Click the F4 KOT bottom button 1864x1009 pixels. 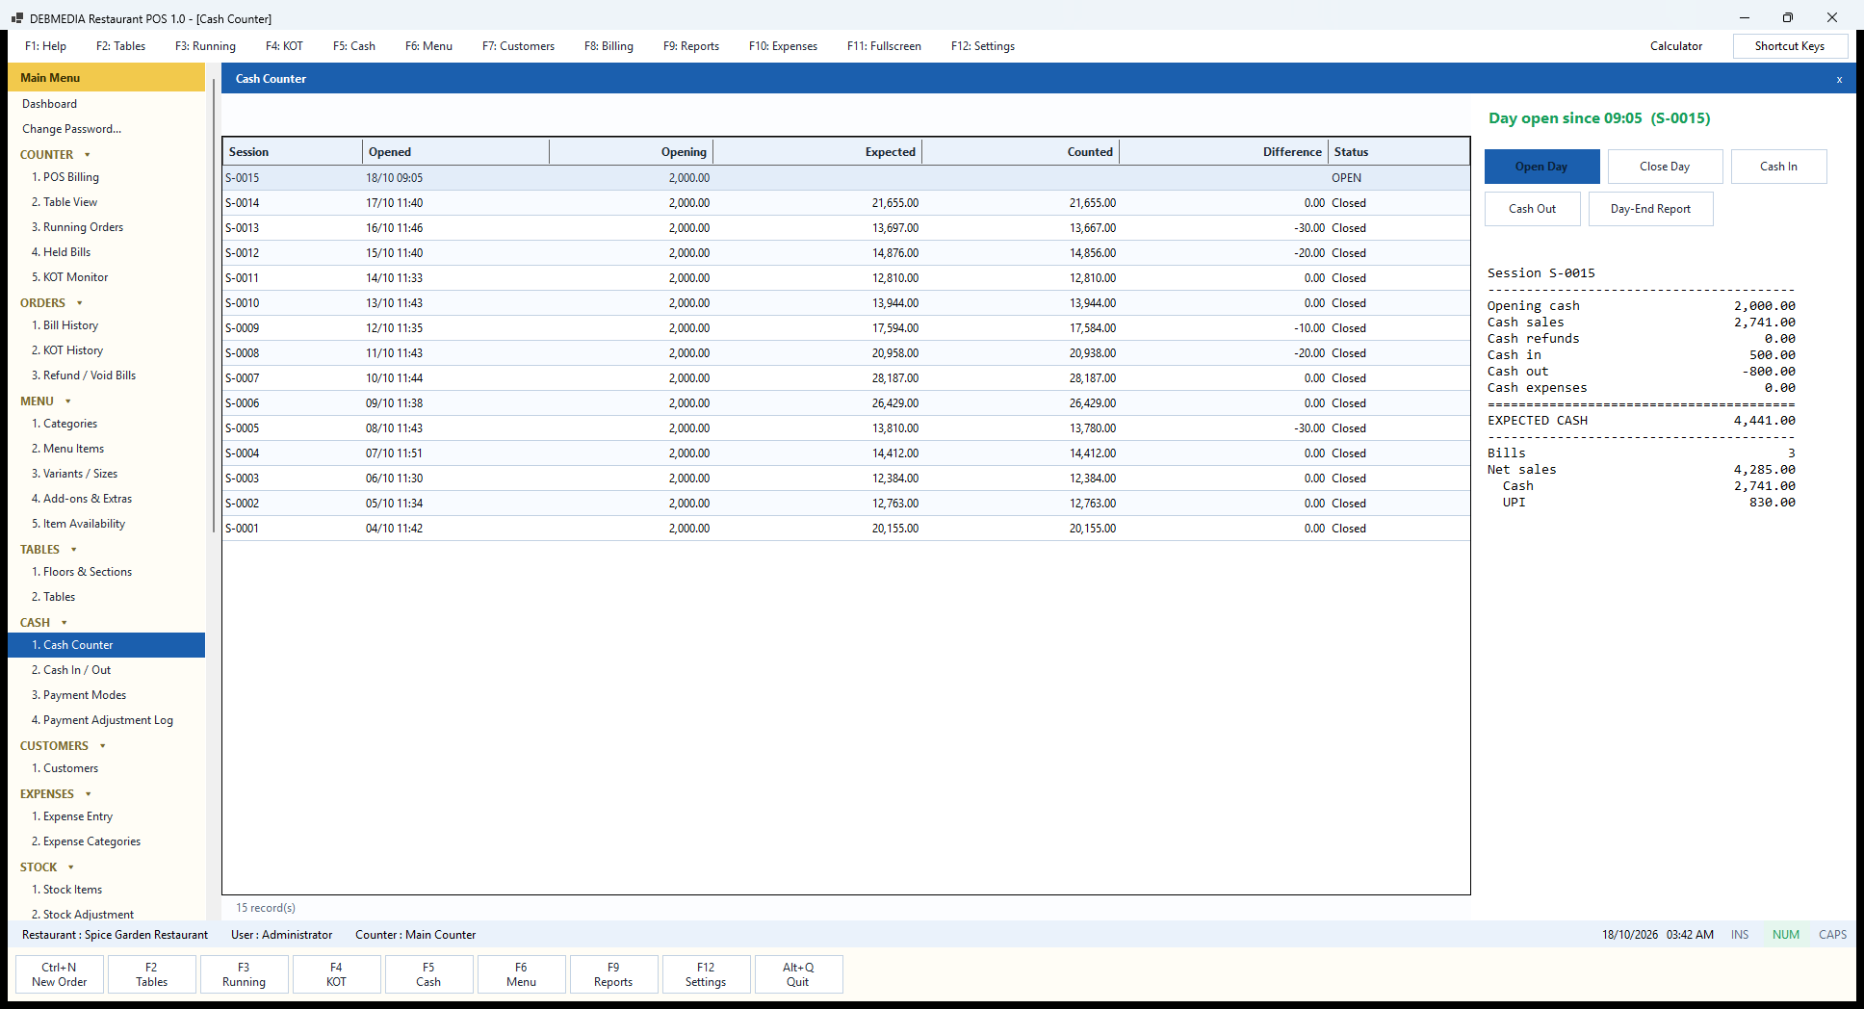336,974
